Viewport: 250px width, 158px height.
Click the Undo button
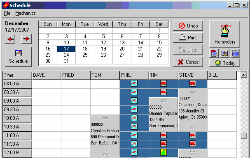[188, 26]
